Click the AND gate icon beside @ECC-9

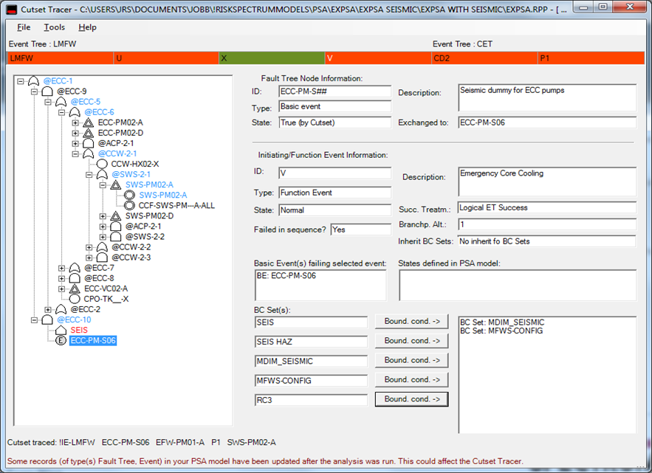(47, 92)
